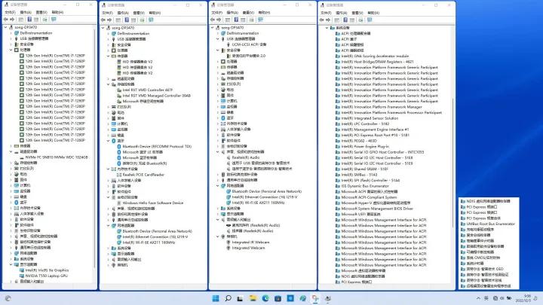Select Microsoft System Management BIOS Driver
Screen dimensions: 543x305
click(377, 209)
